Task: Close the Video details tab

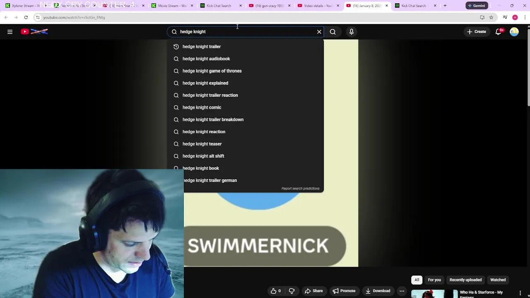Action: click(x=338, y=6)
